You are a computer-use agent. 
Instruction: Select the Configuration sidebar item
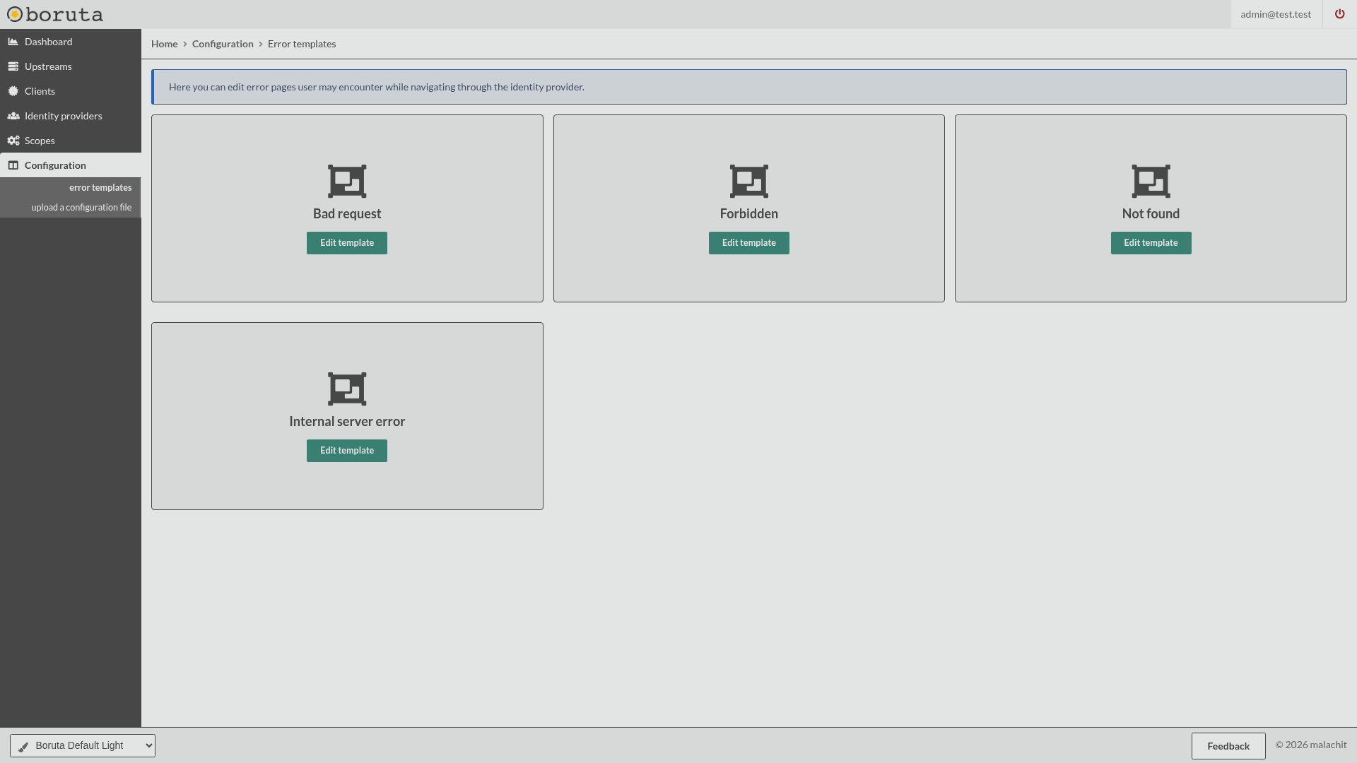(x=71, y=165)
